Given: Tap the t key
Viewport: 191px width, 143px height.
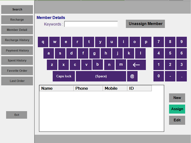Looking at the screenshot, I should click(x=89, y=42).
